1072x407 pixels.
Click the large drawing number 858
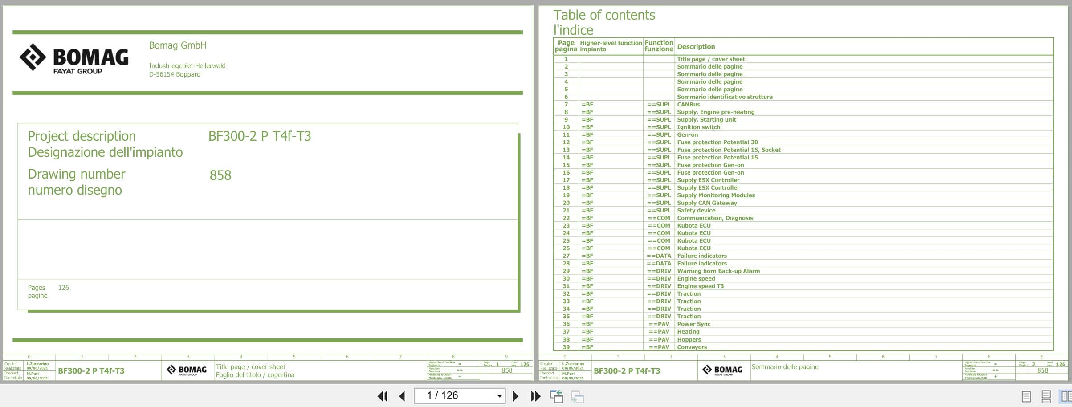220,175
